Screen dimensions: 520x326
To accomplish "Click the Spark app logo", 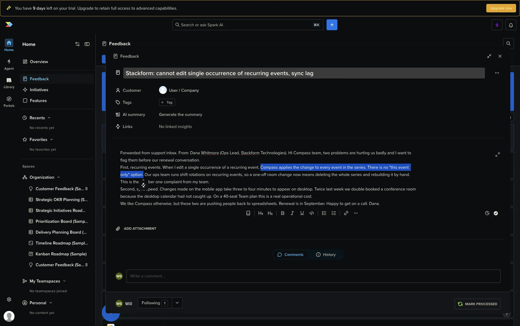I will [9, 24].
